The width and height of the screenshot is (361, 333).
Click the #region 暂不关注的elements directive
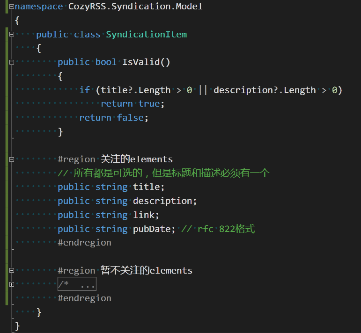click(125, 270)
